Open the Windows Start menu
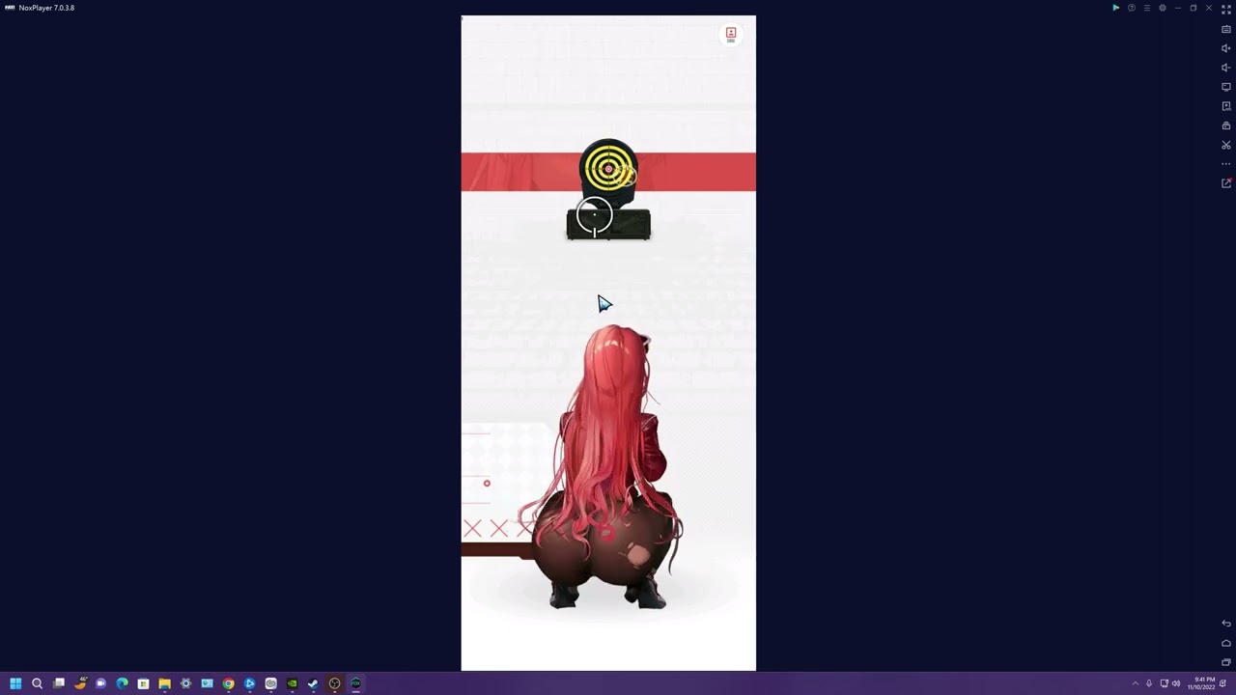1236x695 pixels. (x=15, y=683)
